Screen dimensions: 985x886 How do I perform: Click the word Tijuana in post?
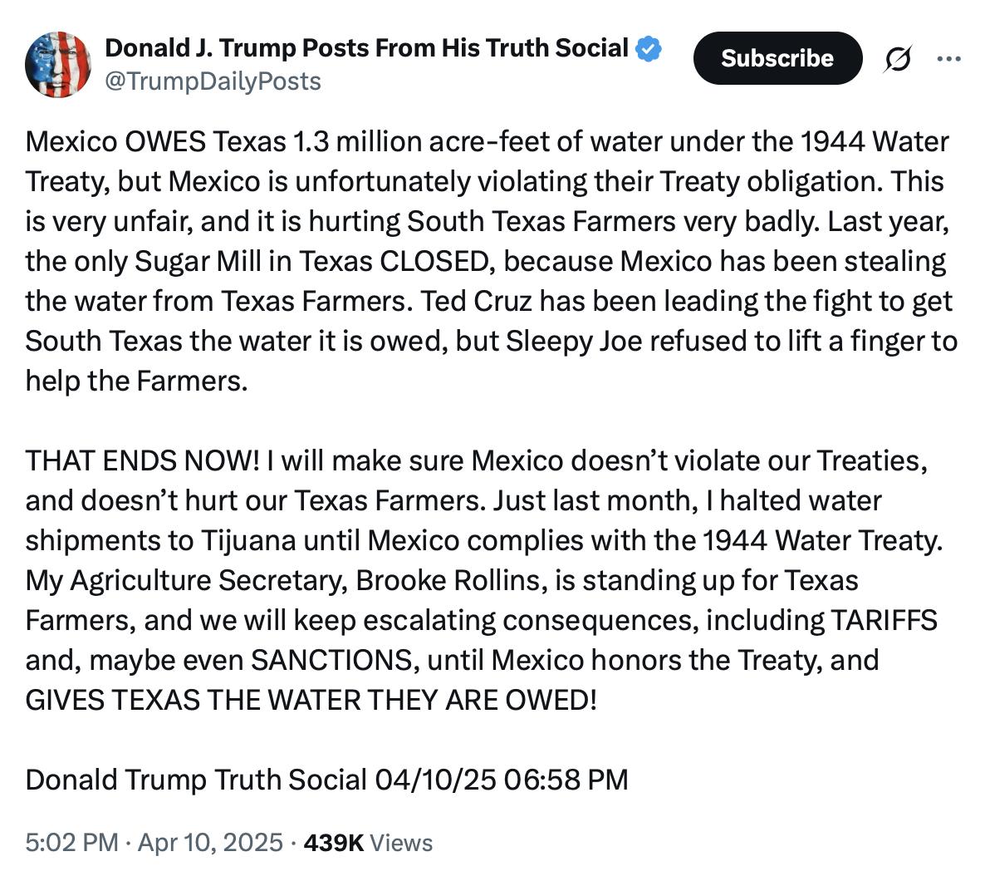point(247,540)
